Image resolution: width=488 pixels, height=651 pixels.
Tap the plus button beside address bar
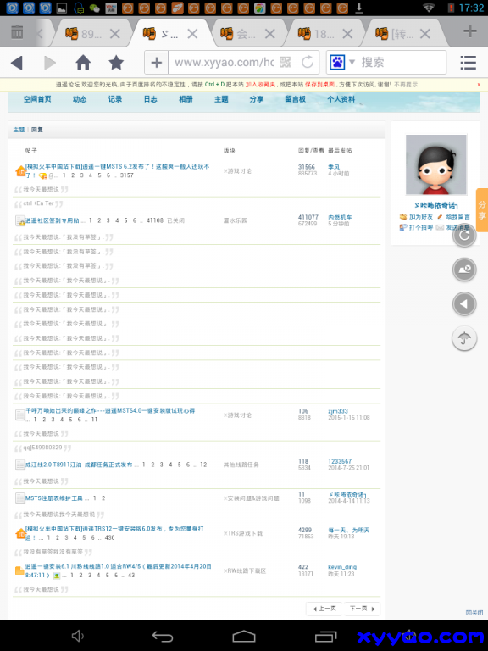coord(157,63)
